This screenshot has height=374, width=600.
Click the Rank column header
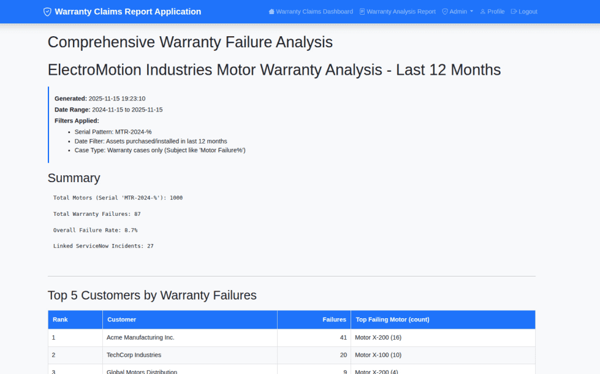(59, 319)
